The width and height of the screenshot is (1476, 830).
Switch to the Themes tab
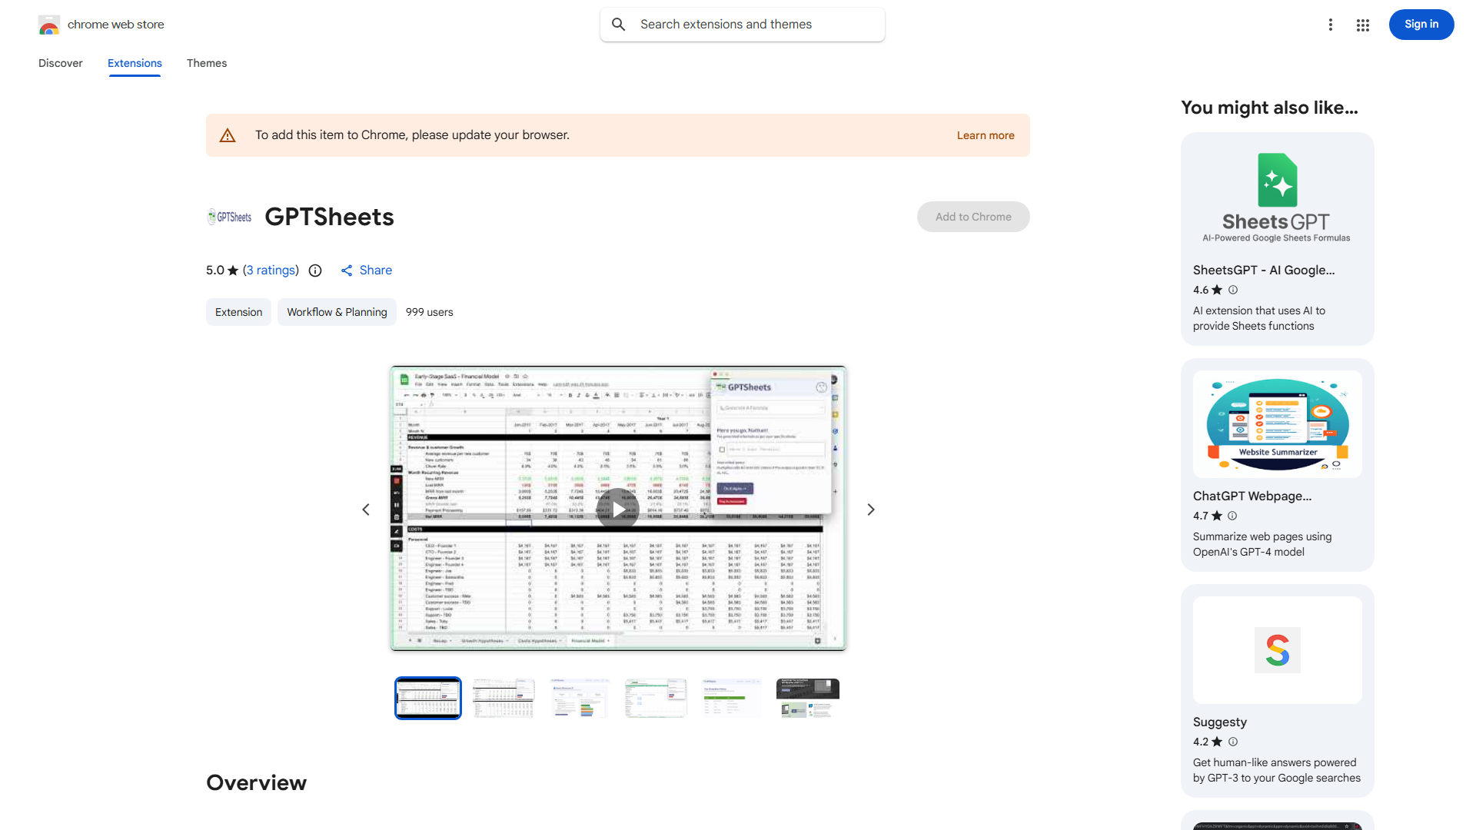point(206,63)
